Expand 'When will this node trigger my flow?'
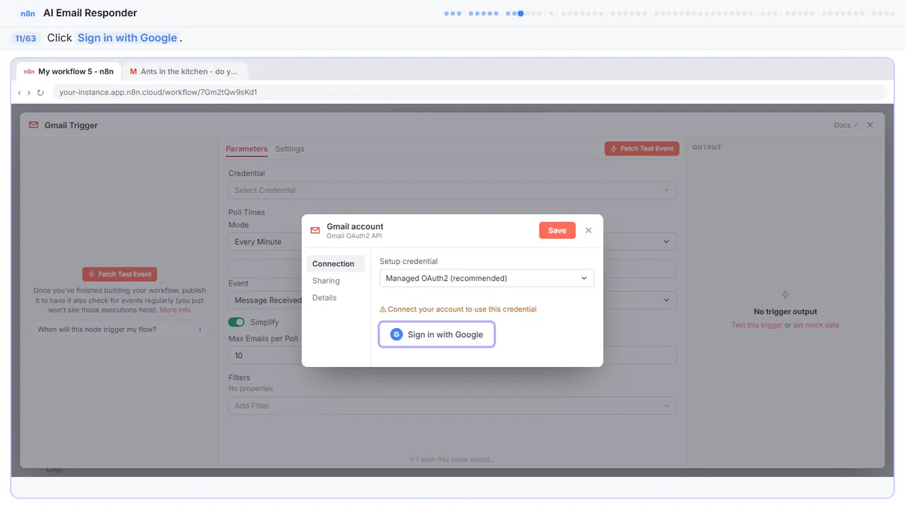 120,329
